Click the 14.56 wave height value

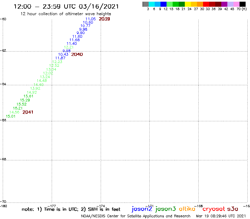pos(14,112)
